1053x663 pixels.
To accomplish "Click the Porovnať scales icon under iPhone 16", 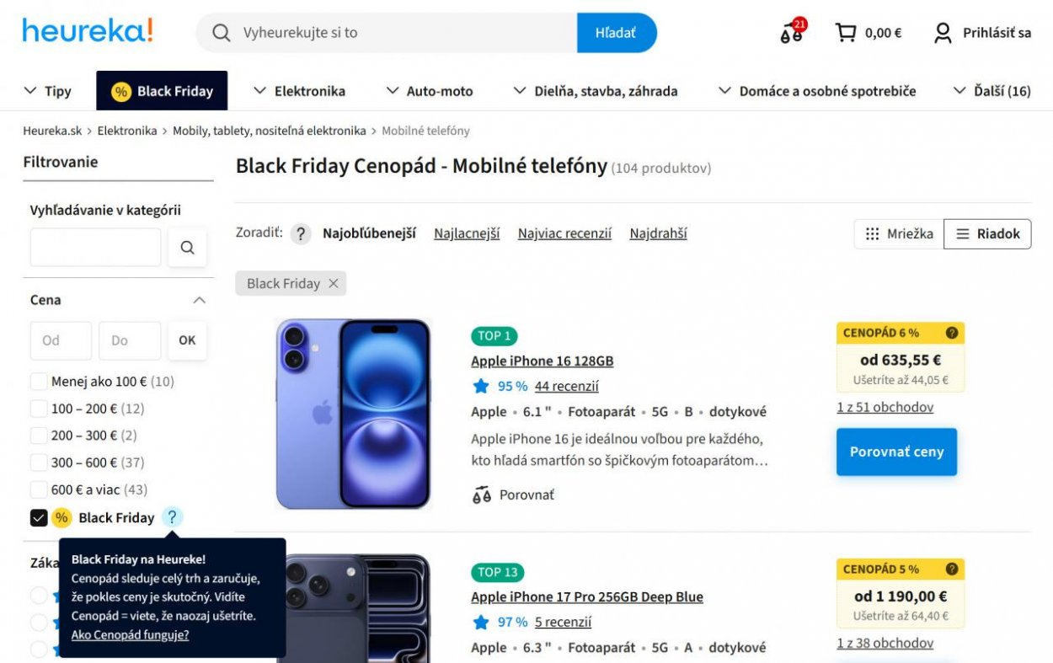I will pos(481,495).
